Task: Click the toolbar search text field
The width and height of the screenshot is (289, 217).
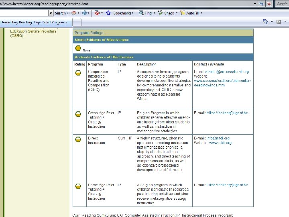Action: (24, 13)
